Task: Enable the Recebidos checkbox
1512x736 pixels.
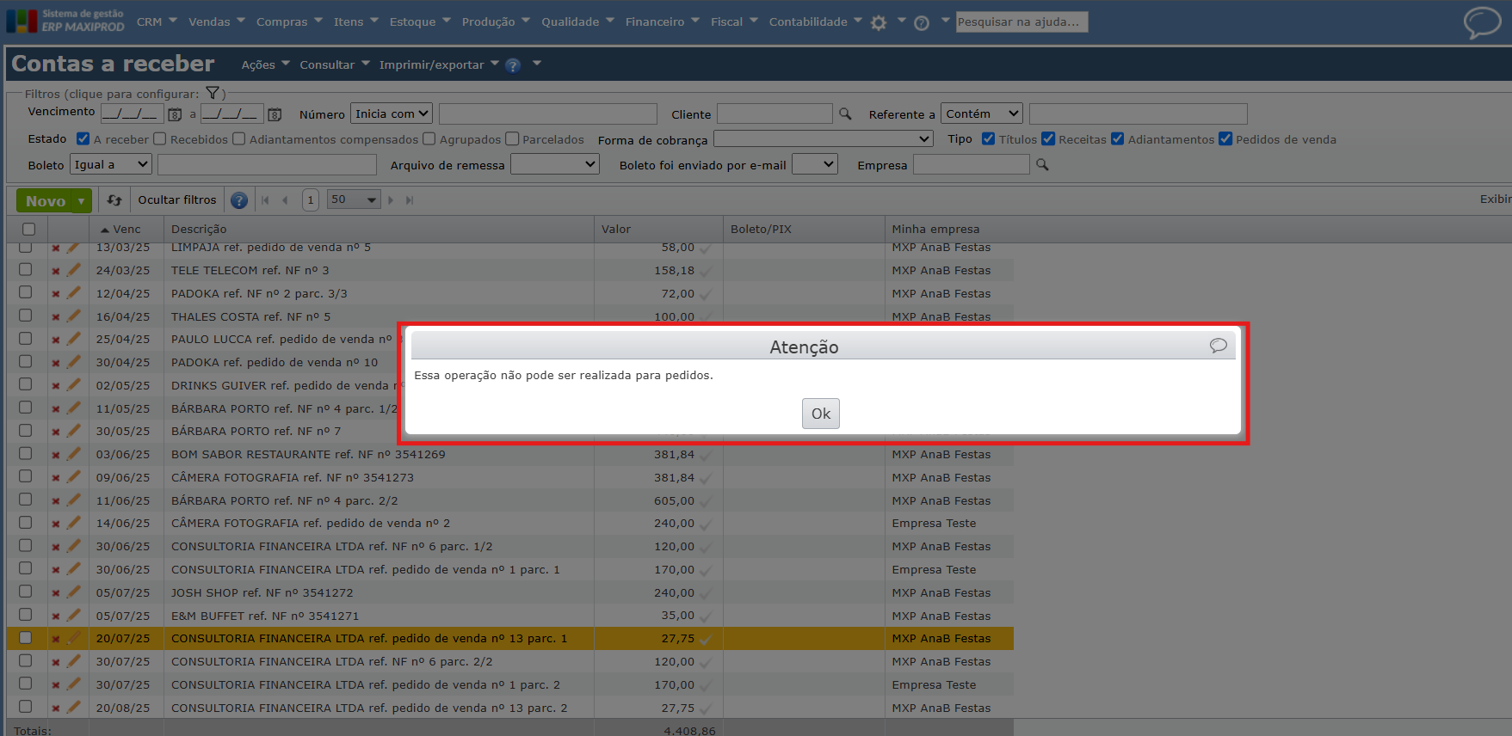Action: pyautogui.click(x=159, y=138)
